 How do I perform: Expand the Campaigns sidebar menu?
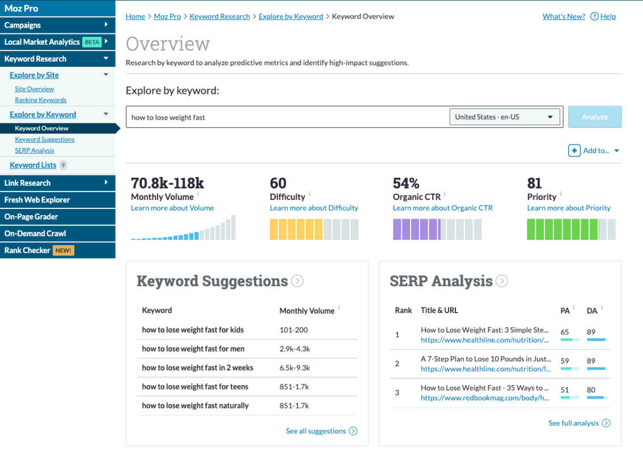coord(106,25)
